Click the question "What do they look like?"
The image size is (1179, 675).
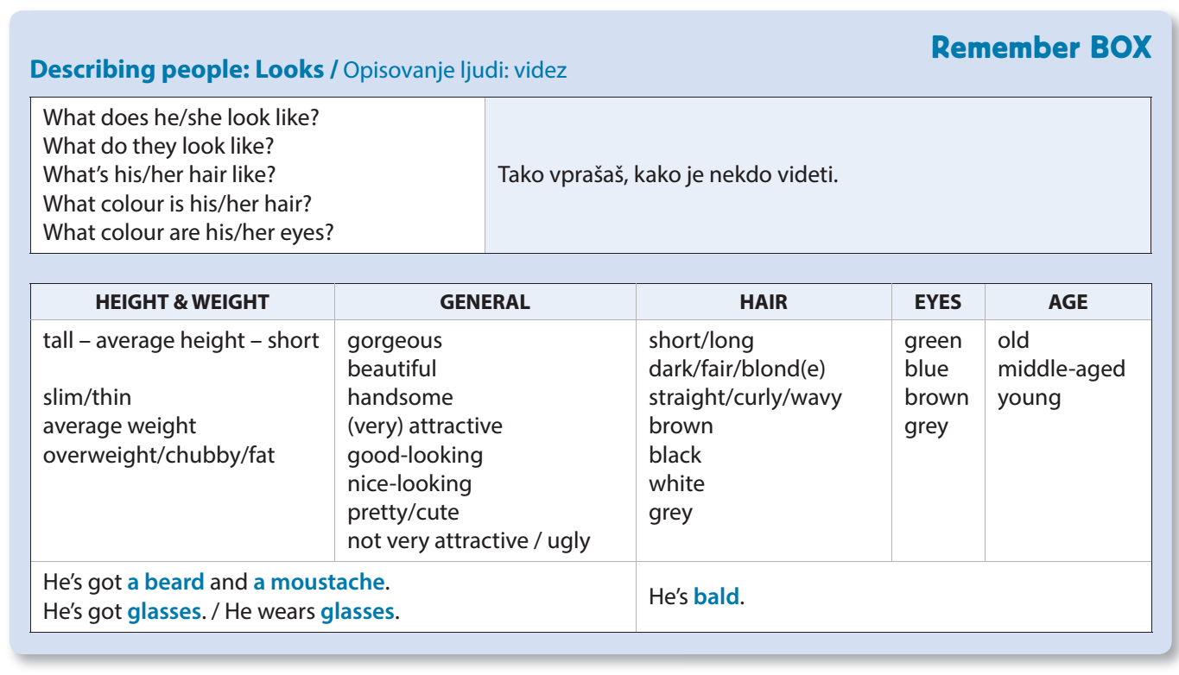pos(158,146)
